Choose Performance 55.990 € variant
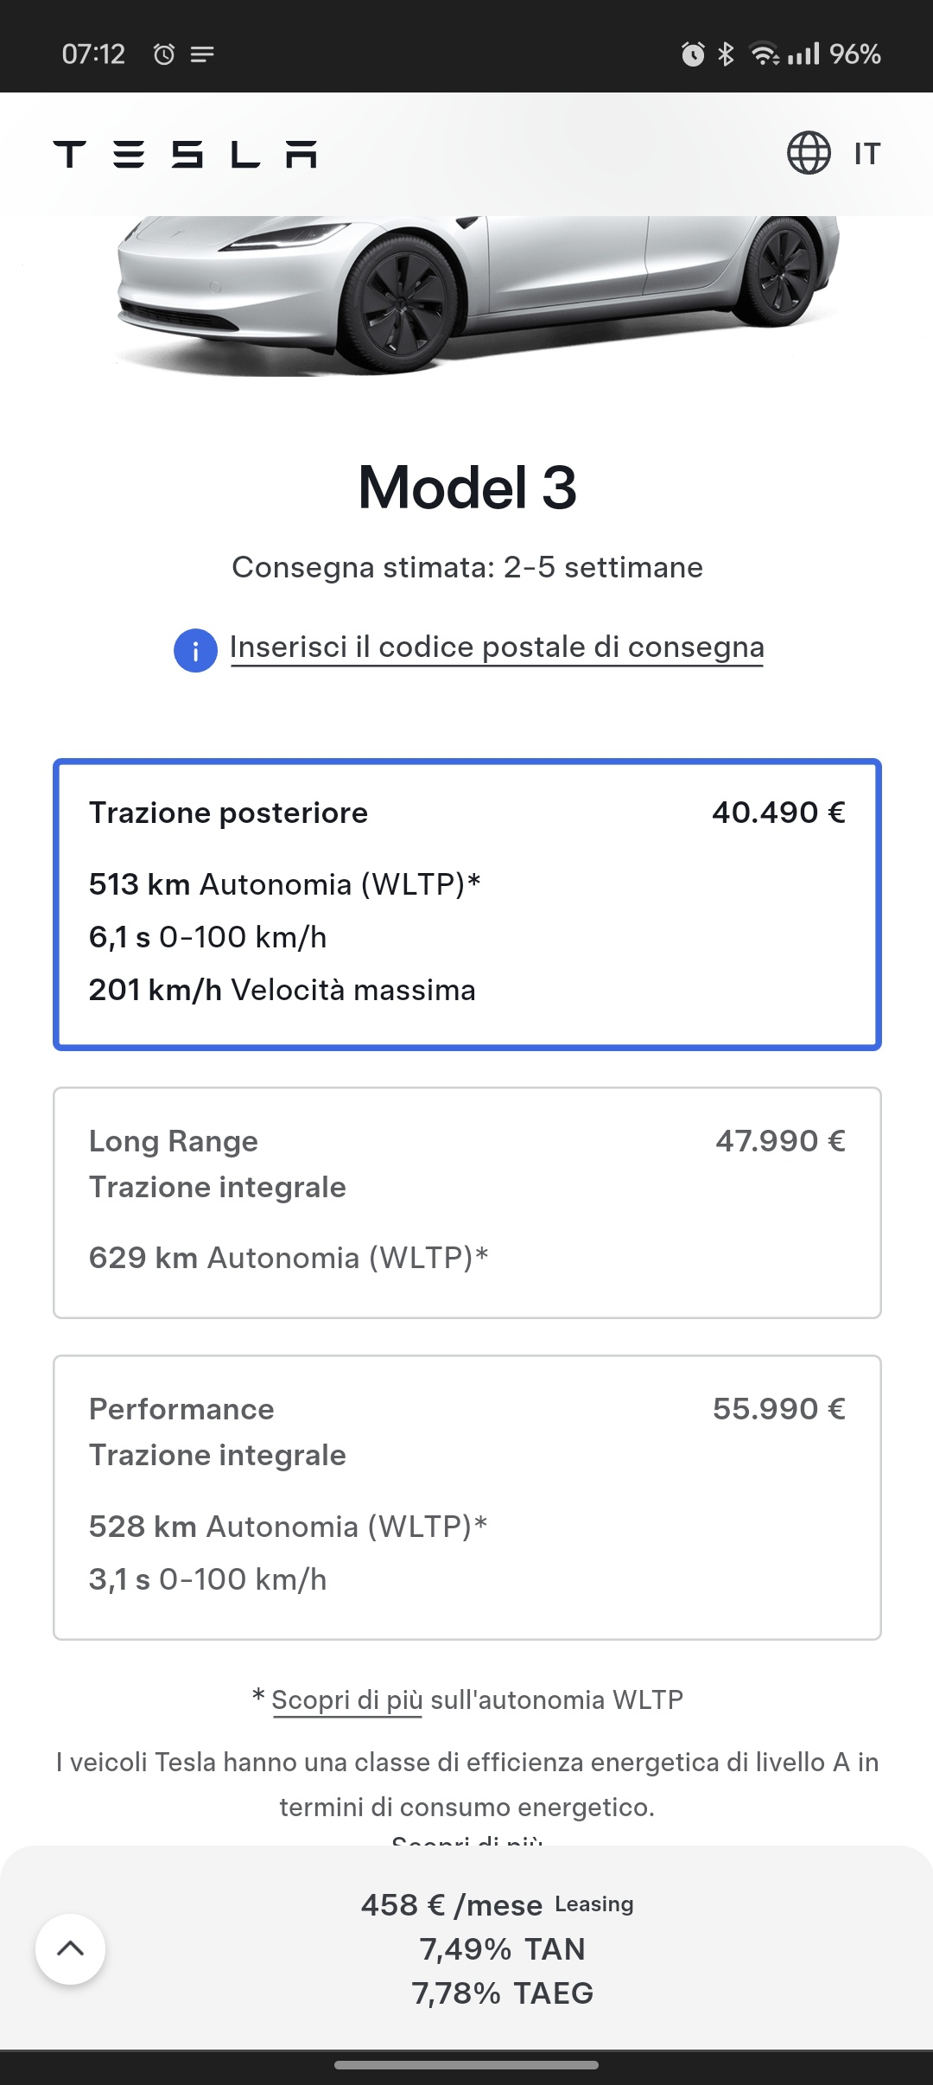This screenshot has height=2085, width=933. 467,1497
